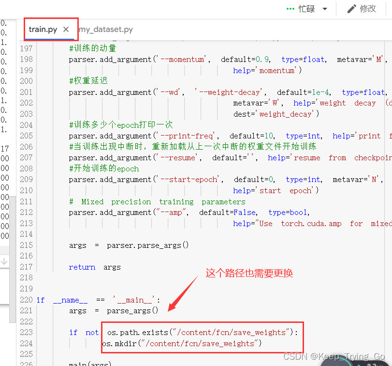Click 'default=10' on line 205
This screenshot has height=366, width=392.
click(252, 136)
